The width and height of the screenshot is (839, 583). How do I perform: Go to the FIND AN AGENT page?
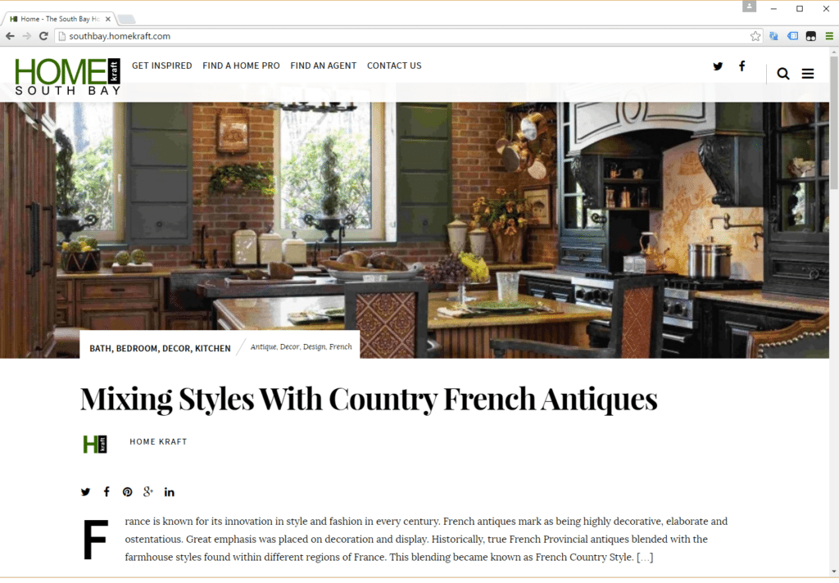(323, 66)
